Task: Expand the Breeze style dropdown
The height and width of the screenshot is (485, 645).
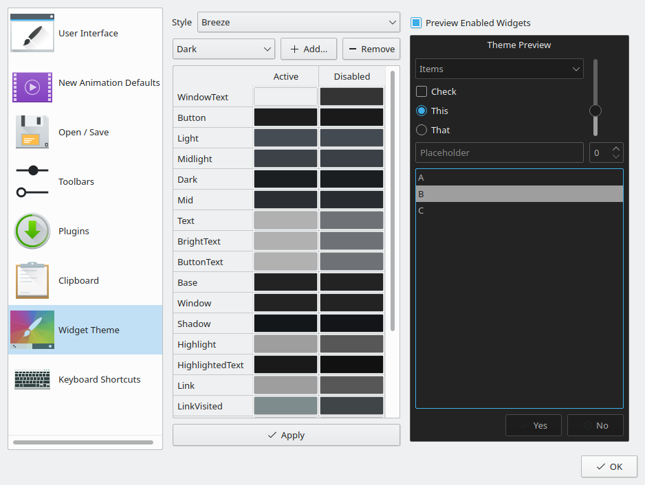Action: 298,22
